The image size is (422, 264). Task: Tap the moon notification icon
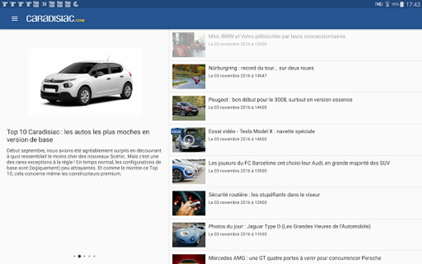[x=76, y=4]
